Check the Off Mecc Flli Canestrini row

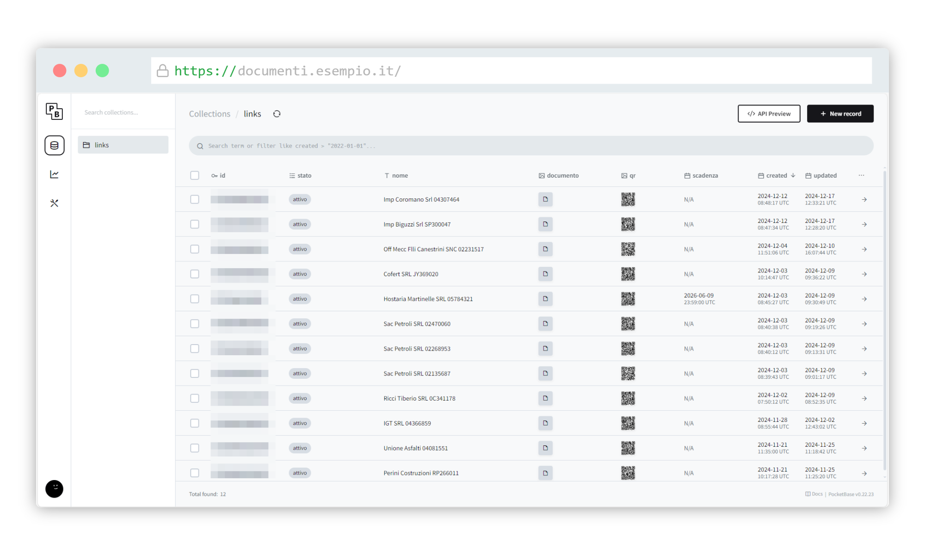[195, 249]
